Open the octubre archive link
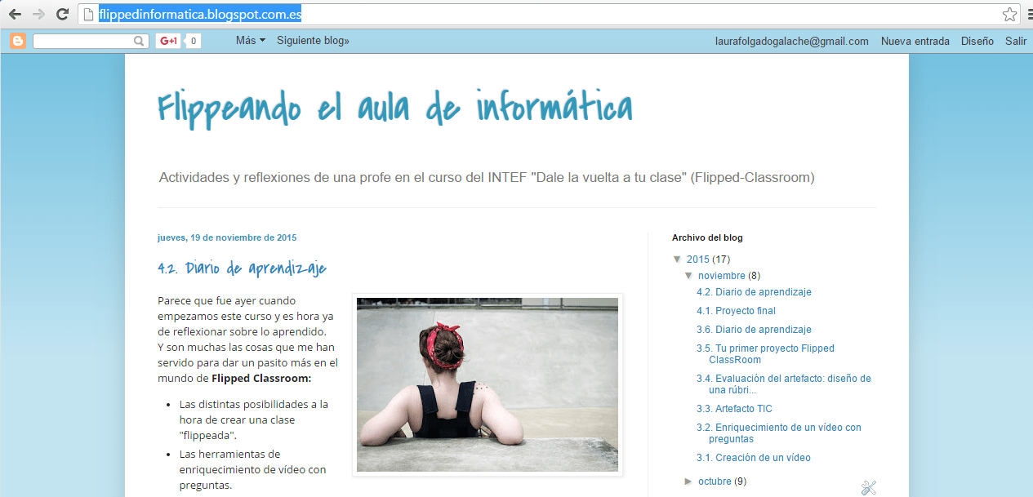This screenshot has width=1033, height=497. 715,481
